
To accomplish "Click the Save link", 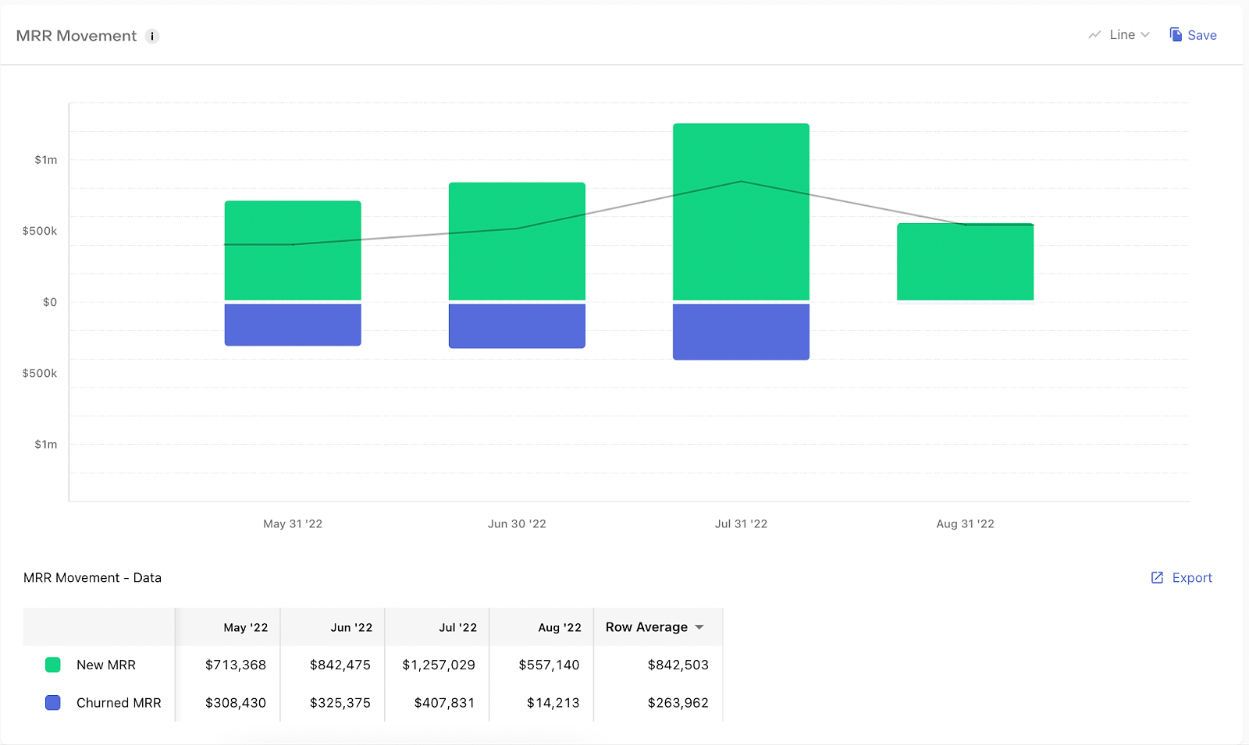I will click(x=1193, y=35).
